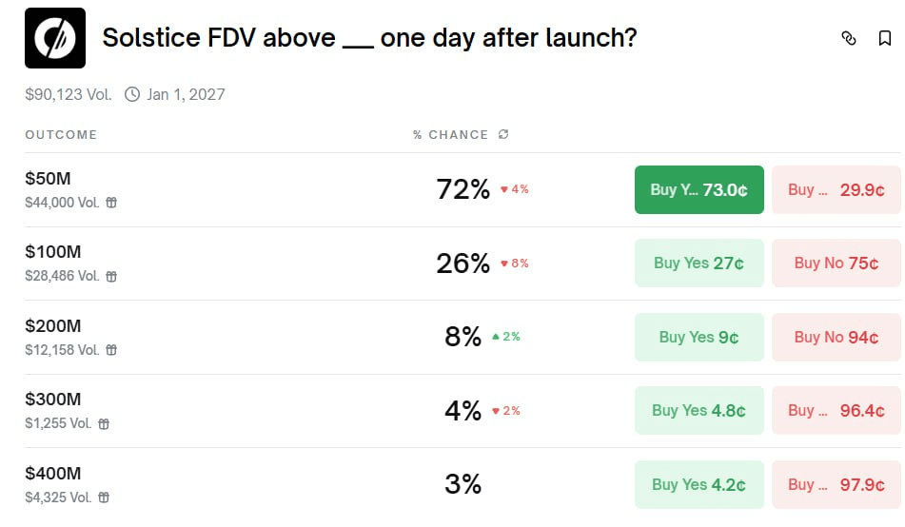Click the gift icon under $50M outcome
This screenshot has width=905, height=527.
pyautogui.click(x=111, y=203)
